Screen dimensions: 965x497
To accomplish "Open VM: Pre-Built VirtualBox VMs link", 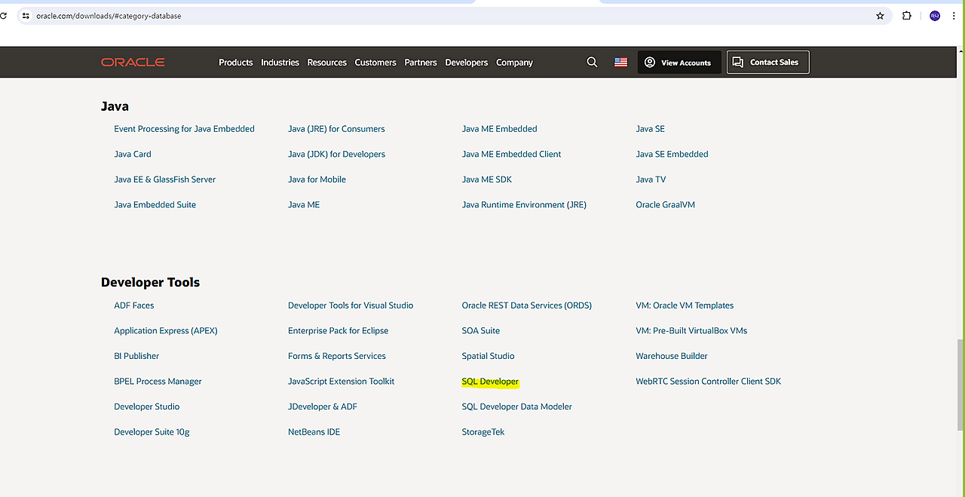I will click(x=691, y=330).
